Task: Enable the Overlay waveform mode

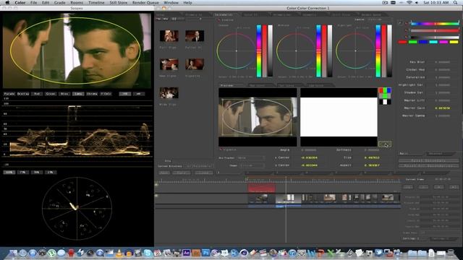Action: 23,94
